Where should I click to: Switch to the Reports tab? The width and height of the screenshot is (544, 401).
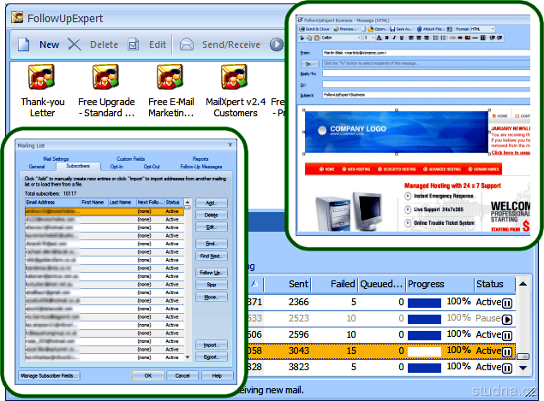pyautogui.click(x=200, y=159)
